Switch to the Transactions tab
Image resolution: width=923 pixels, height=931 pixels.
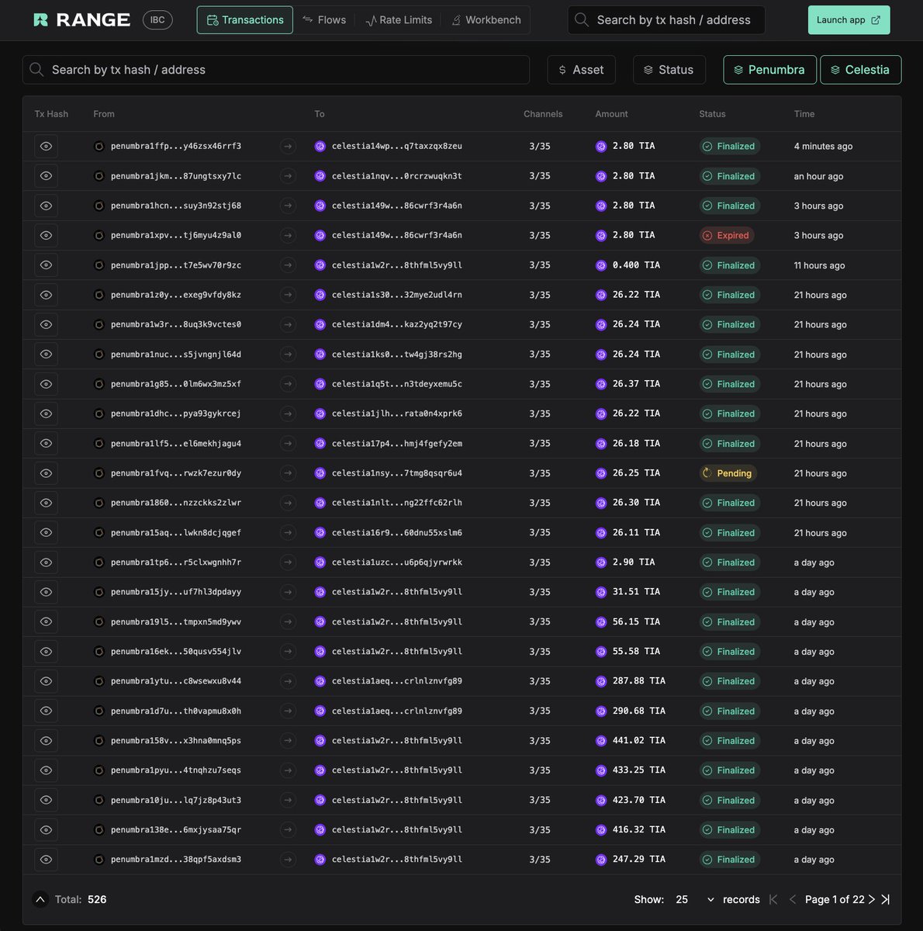click(245, 20)
